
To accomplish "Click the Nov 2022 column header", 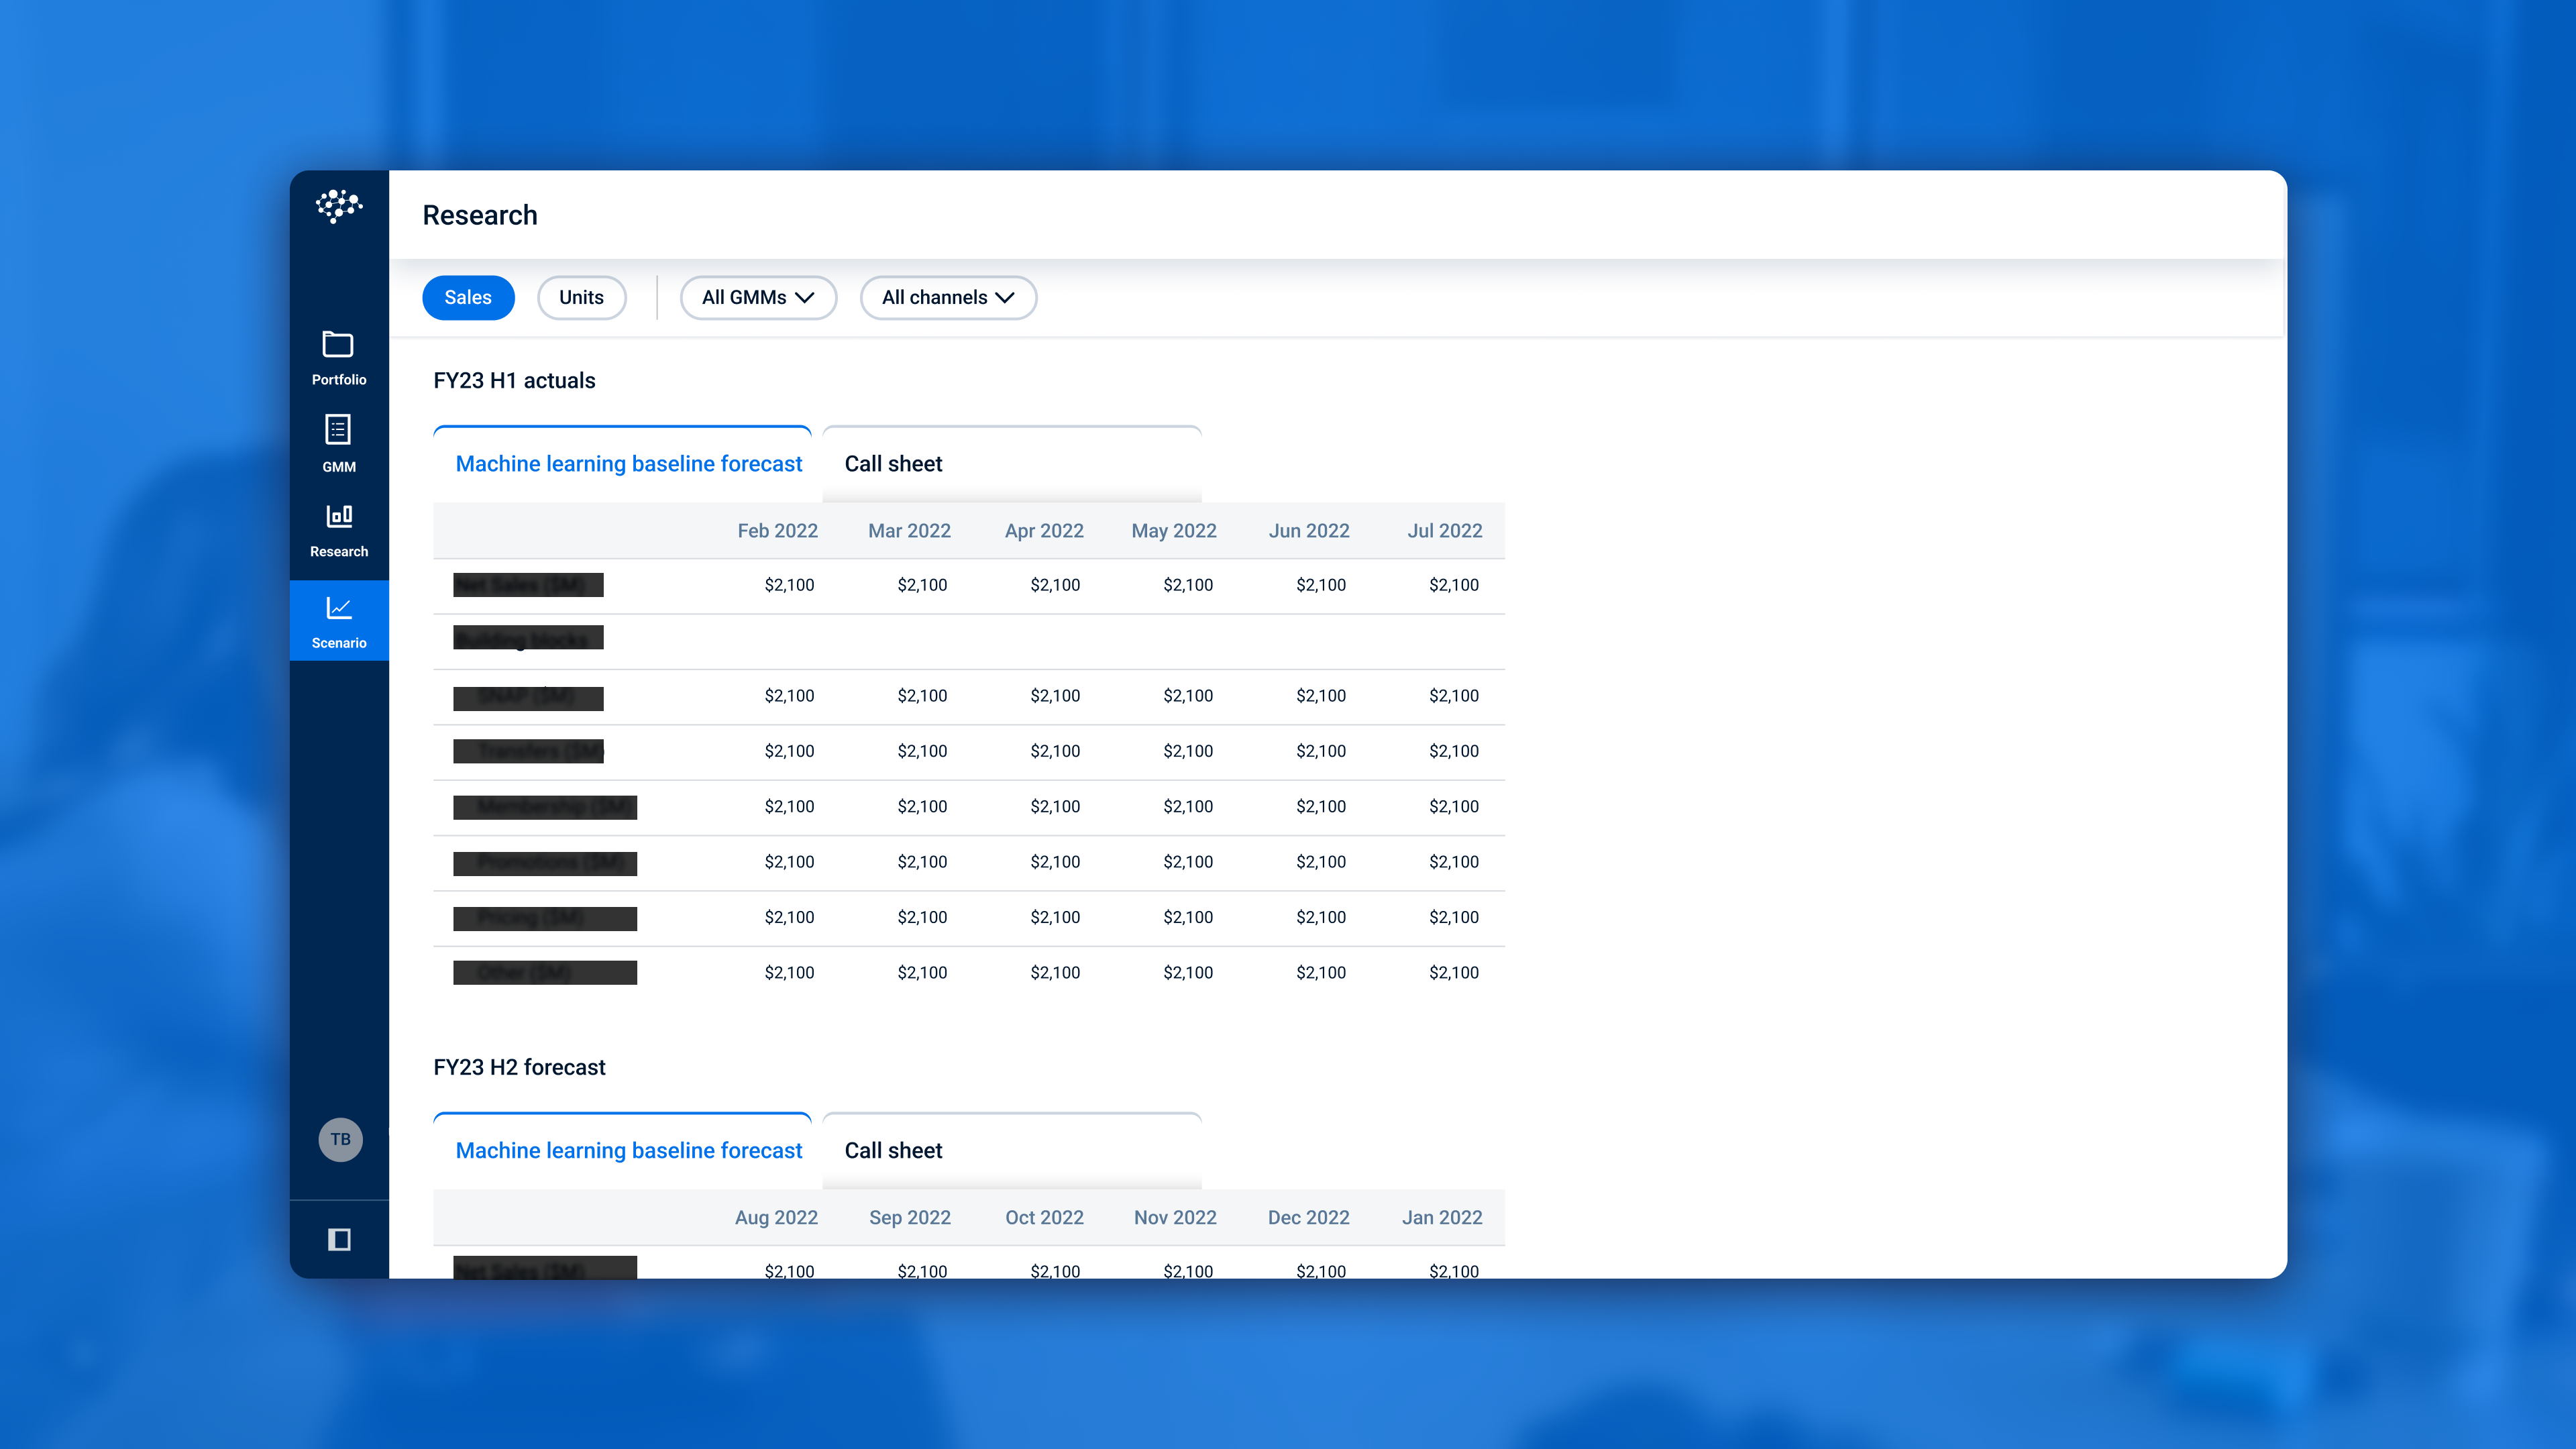I will pyautogui.click(x=1175, y=1217).
